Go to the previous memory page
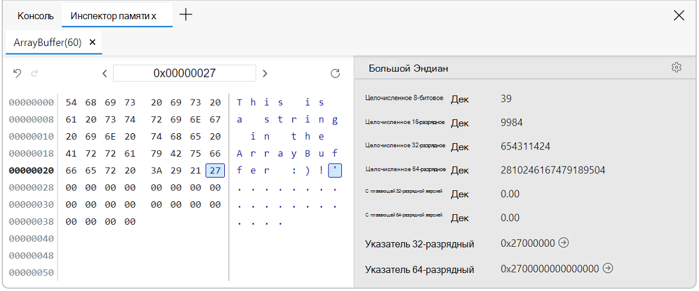This screenshot has height=291, width=699. tap(104, 73)
